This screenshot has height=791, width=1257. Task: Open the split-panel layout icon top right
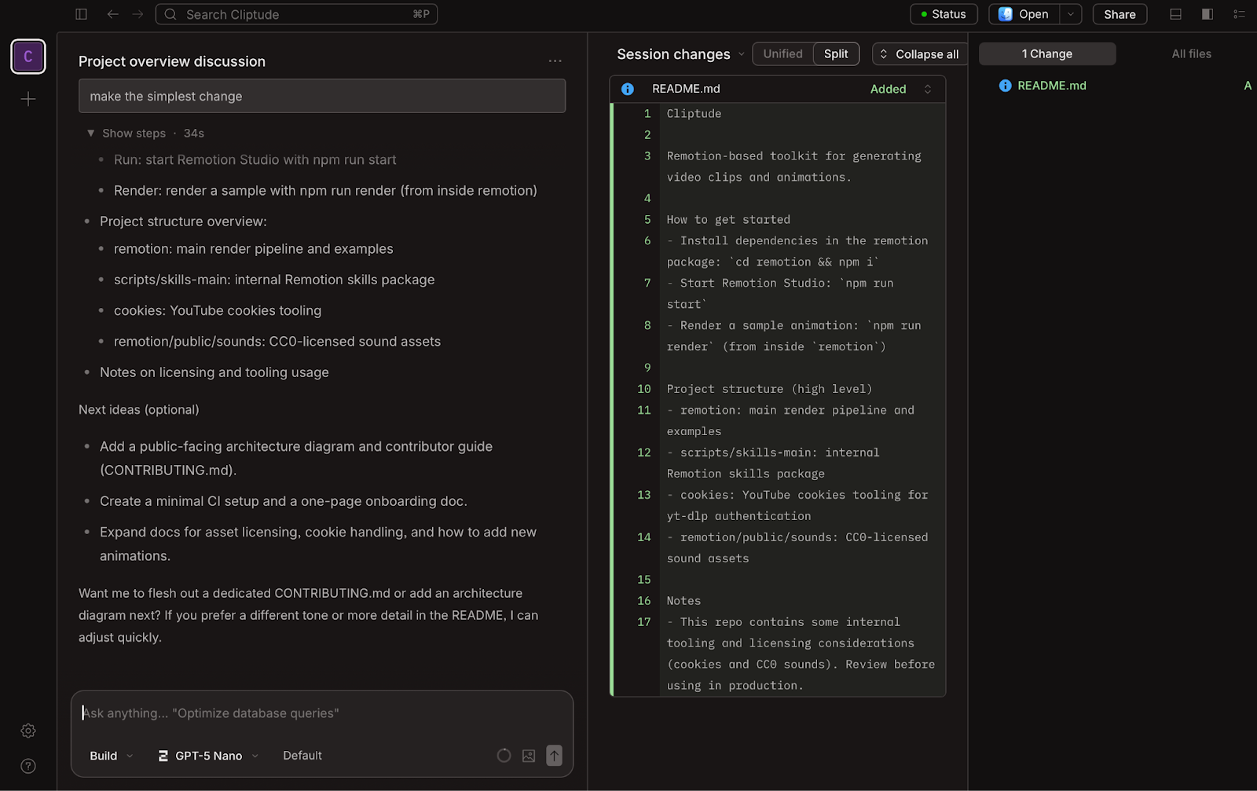click(1207, 14)
